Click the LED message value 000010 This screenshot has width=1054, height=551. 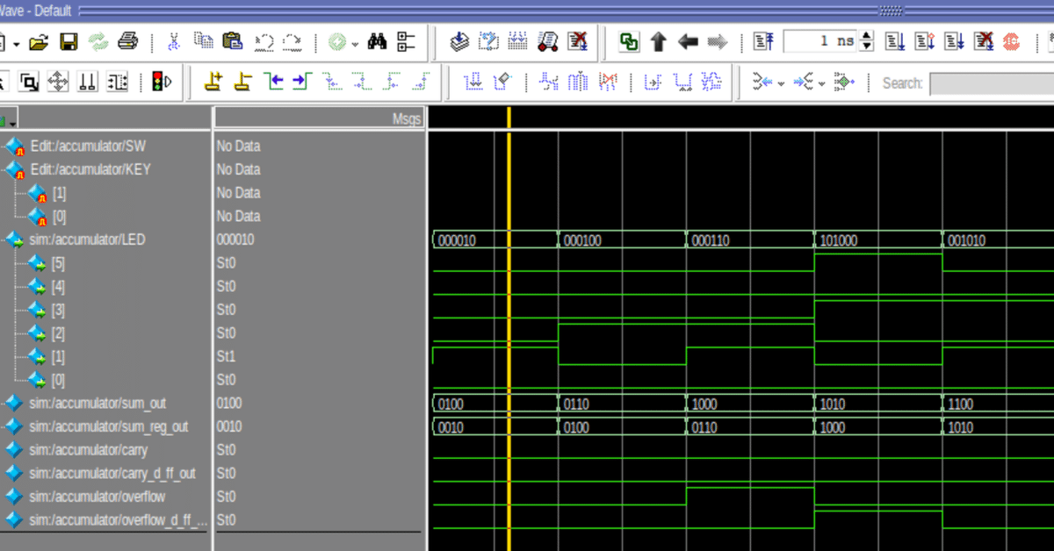(235, 239)
